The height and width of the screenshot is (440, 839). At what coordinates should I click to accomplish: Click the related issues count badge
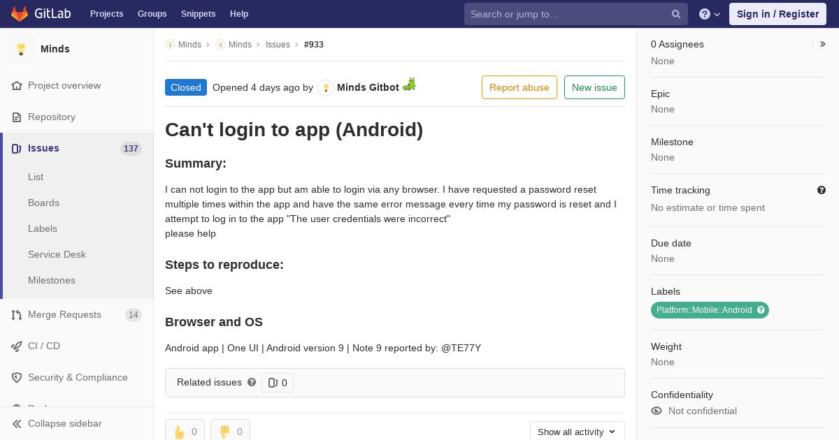coord(278,383)
